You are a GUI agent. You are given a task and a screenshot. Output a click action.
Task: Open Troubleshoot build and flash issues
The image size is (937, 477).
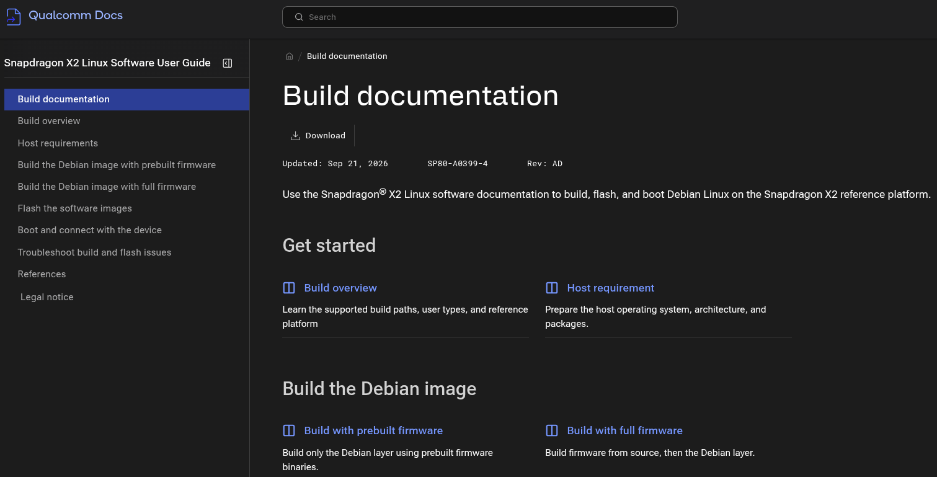pos(94,252)
